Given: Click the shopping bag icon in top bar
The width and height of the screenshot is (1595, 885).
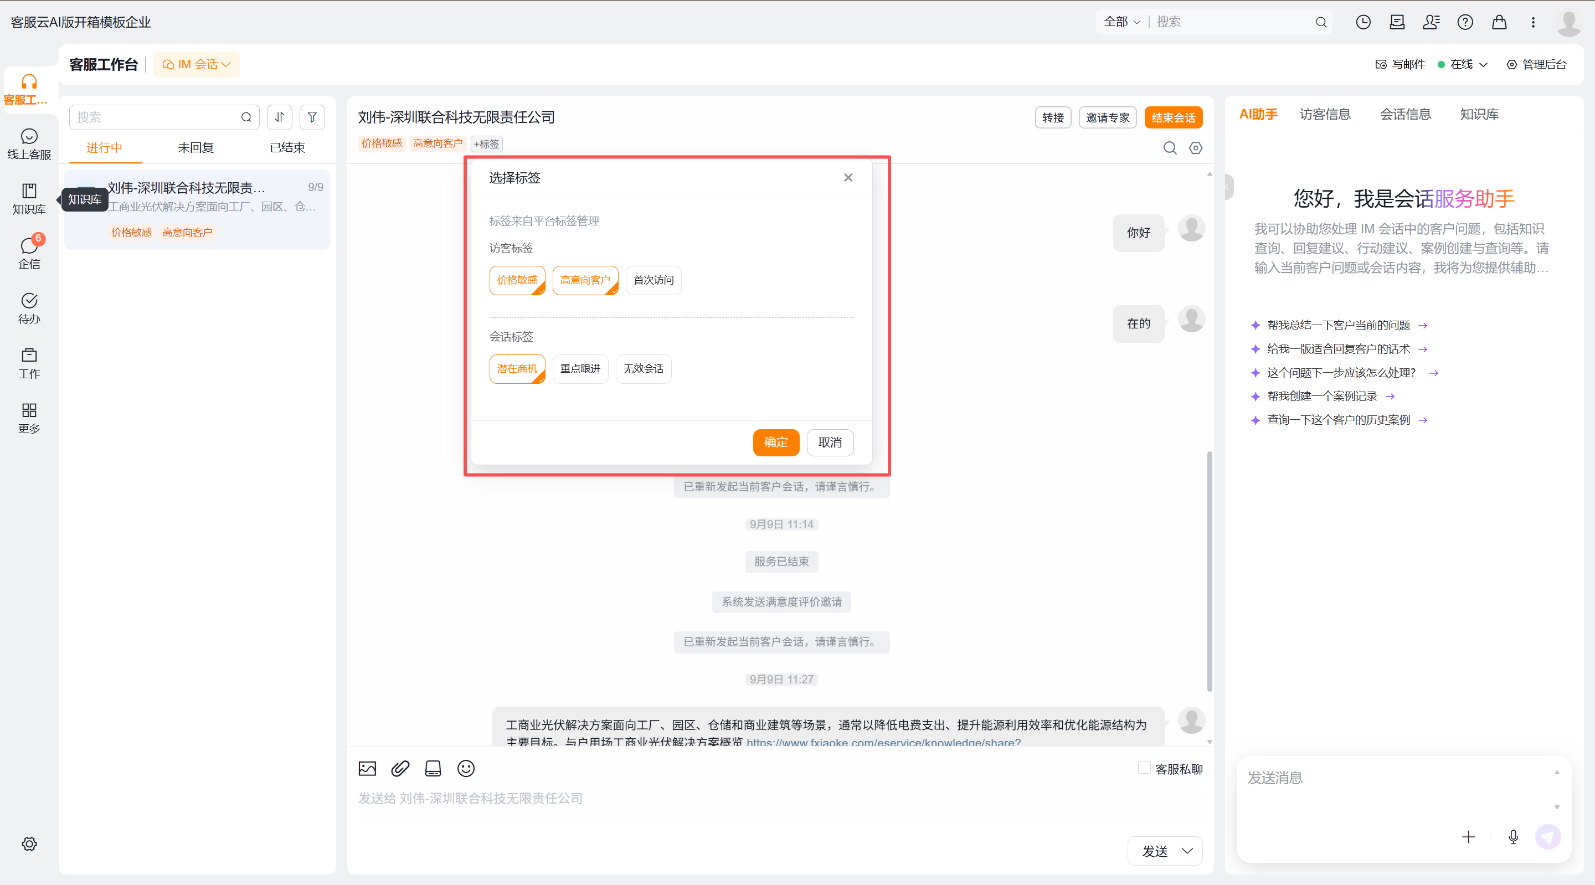Looking at the screenshot, I should tap(1499, 22).
